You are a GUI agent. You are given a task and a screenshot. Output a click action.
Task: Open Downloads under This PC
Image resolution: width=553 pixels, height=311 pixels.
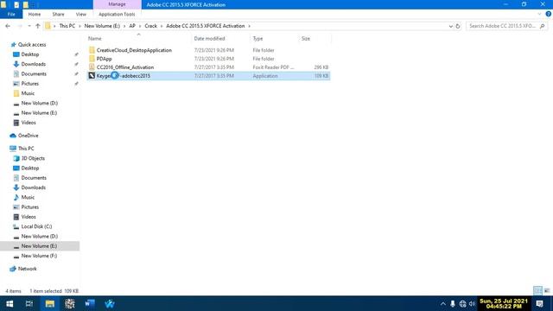(x=33, y=187)
